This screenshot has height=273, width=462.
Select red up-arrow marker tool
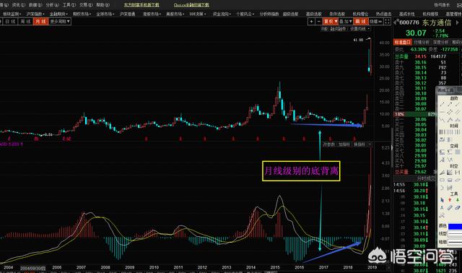click(450, 200)
